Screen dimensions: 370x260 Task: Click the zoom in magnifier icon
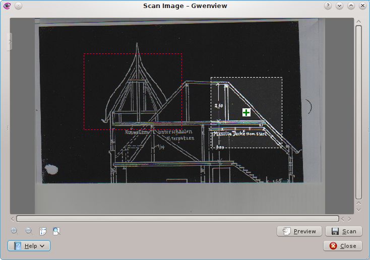[15, 231]
